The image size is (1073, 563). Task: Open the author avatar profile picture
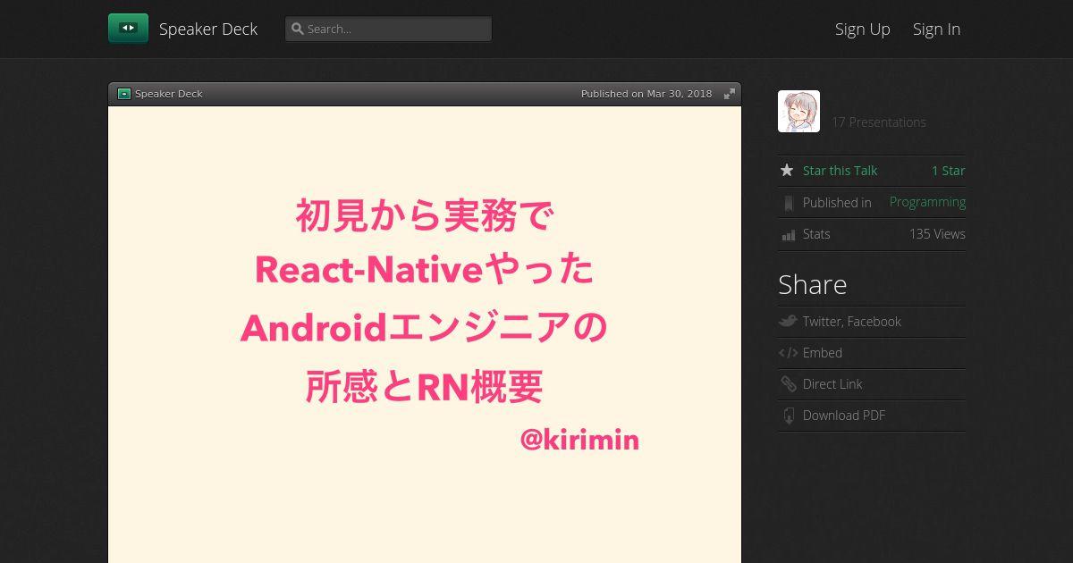798,112
